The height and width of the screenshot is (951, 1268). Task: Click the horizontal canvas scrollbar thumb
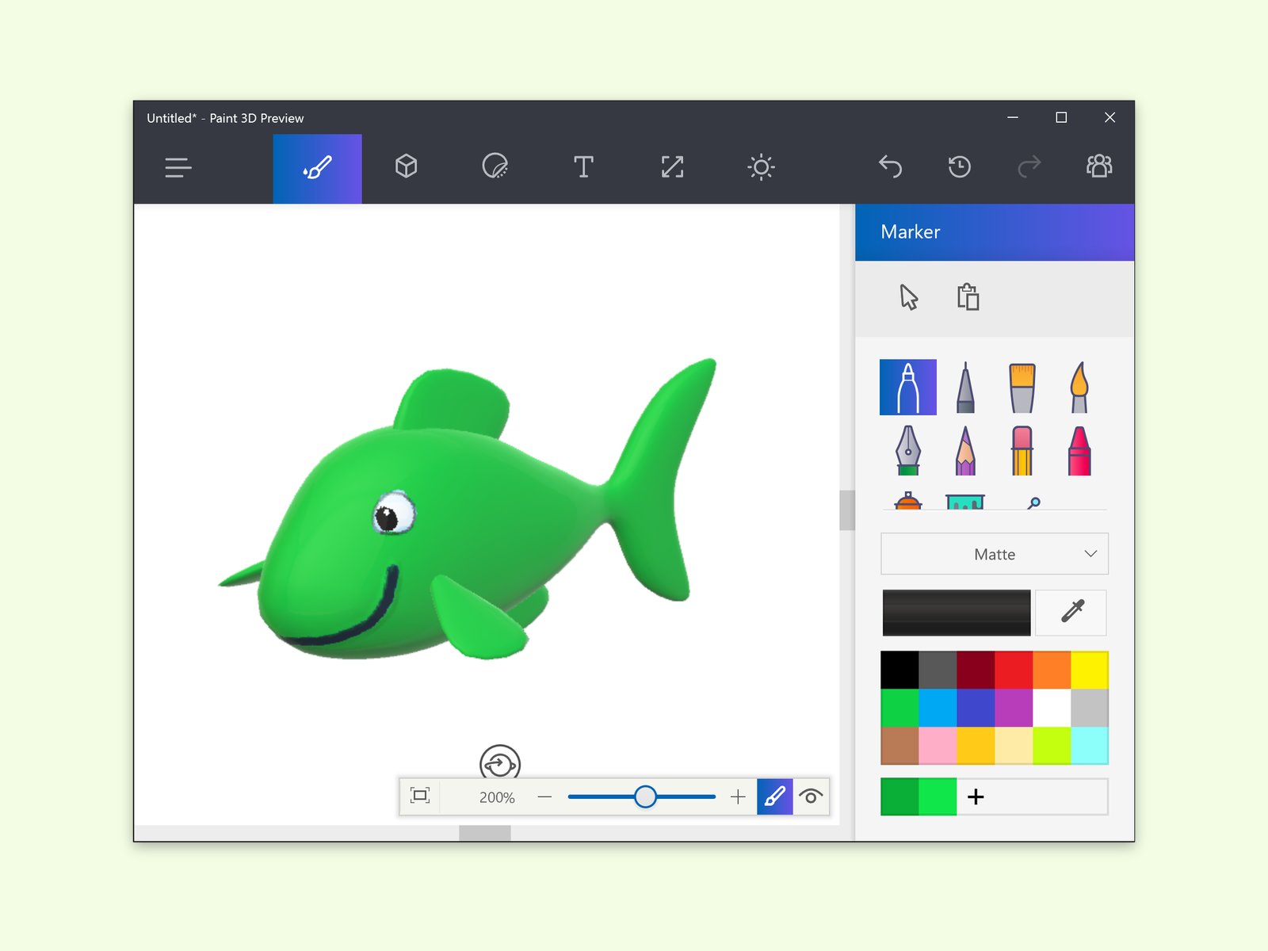tap(485, 833)
